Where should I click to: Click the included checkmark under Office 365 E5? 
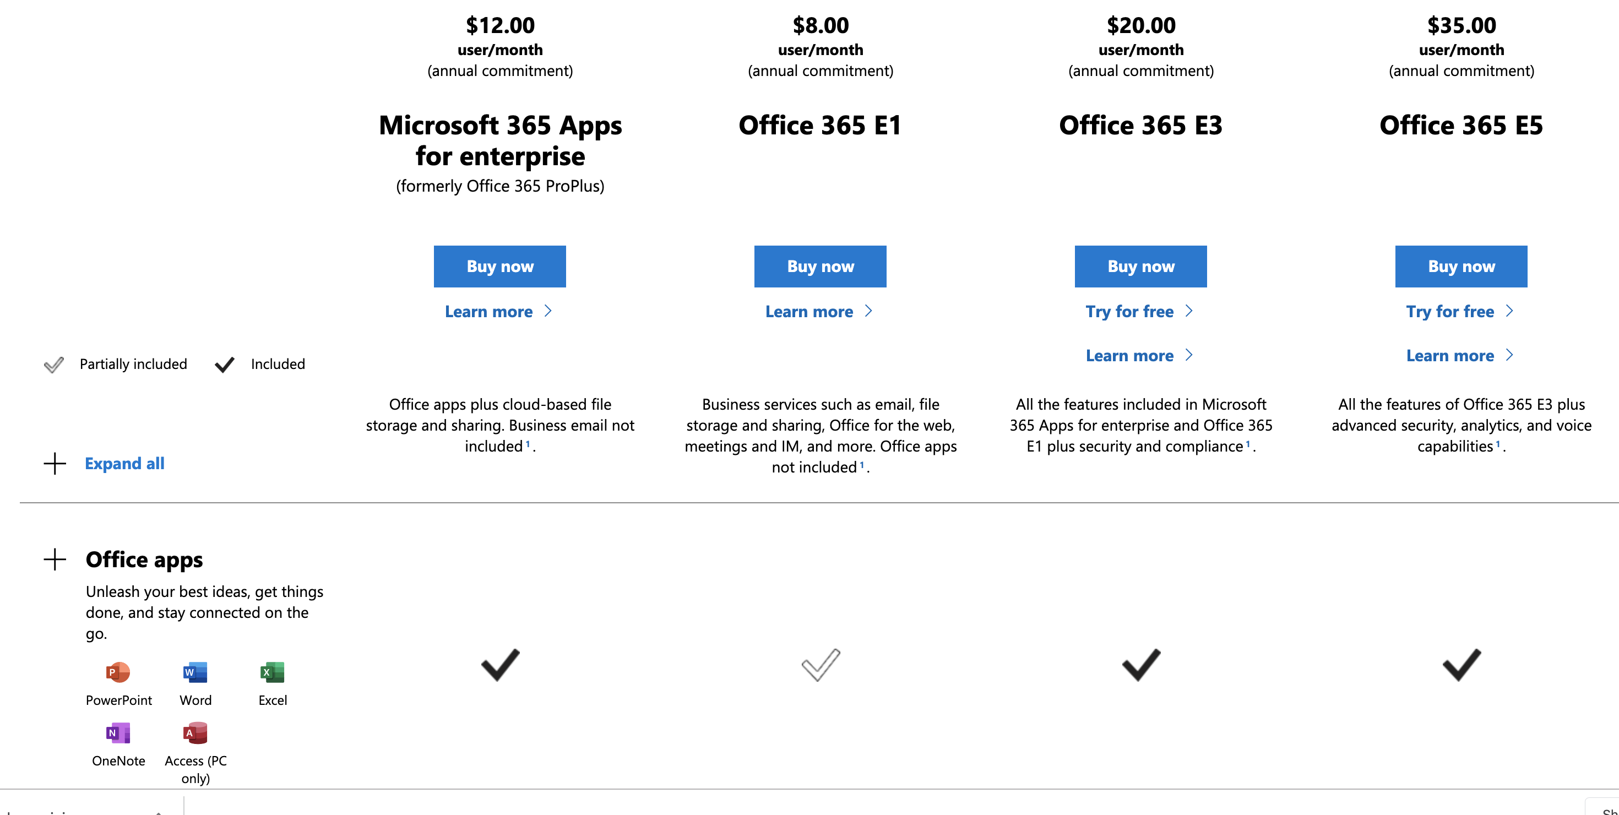pyautogui.click(x=1462, y=665)
